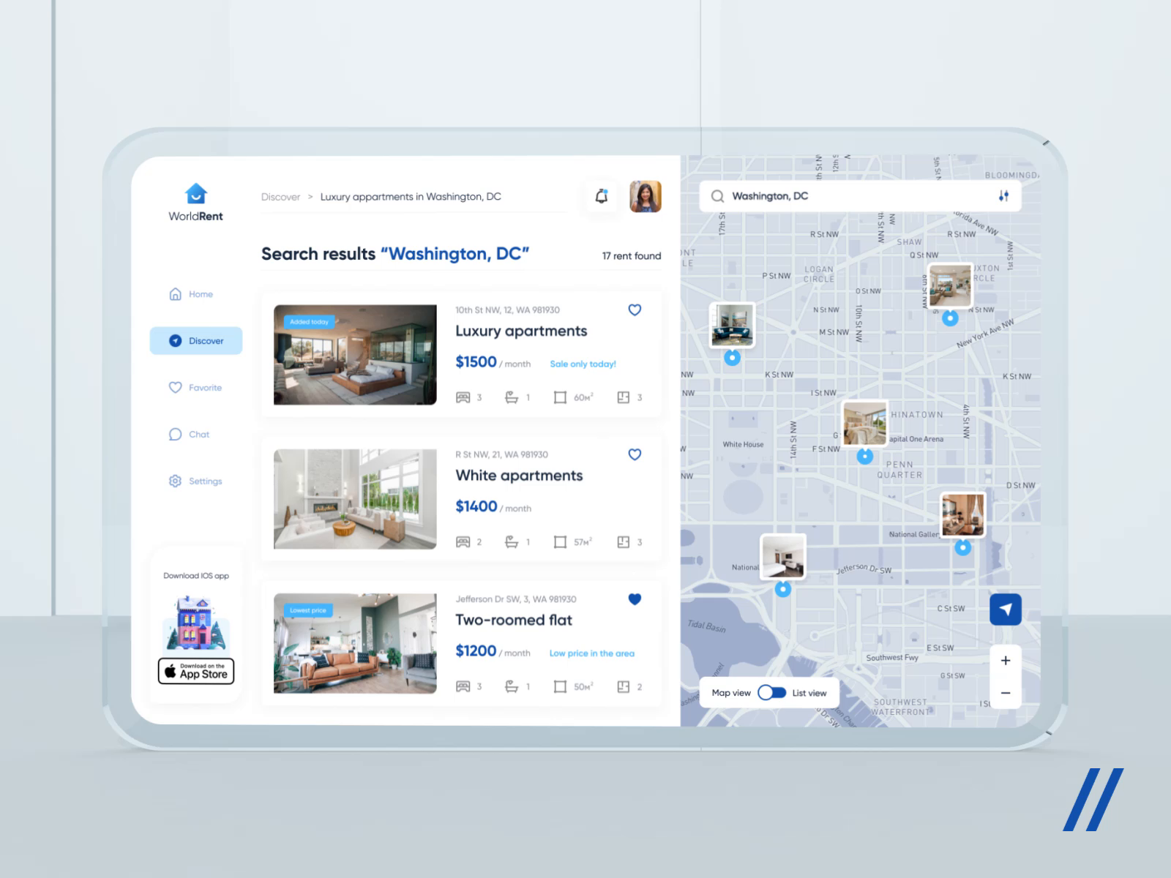Open the Two-roomed flat title
The image size is (1171, 878).
tap(514, 620)
